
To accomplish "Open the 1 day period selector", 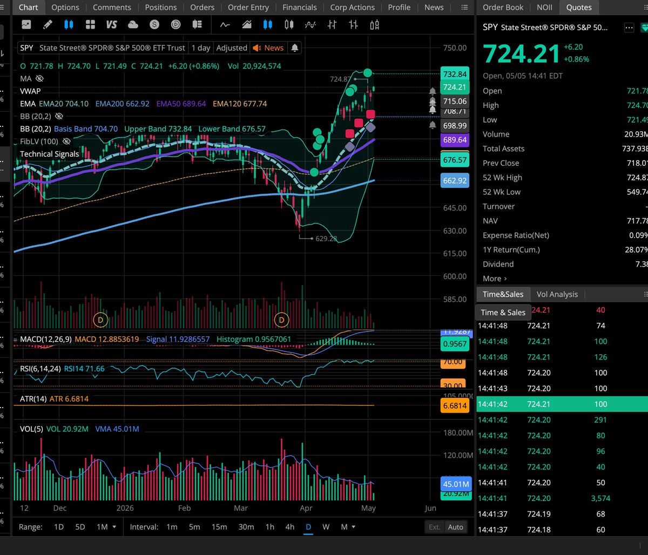I will pos(201,48).
